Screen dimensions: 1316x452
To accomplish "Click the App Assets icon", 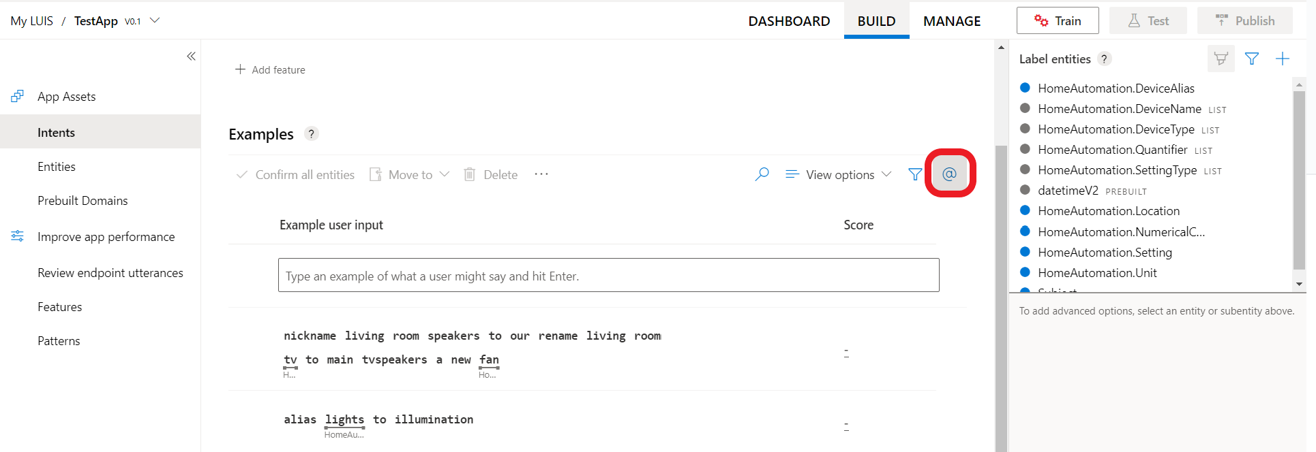I will [18, 96].
